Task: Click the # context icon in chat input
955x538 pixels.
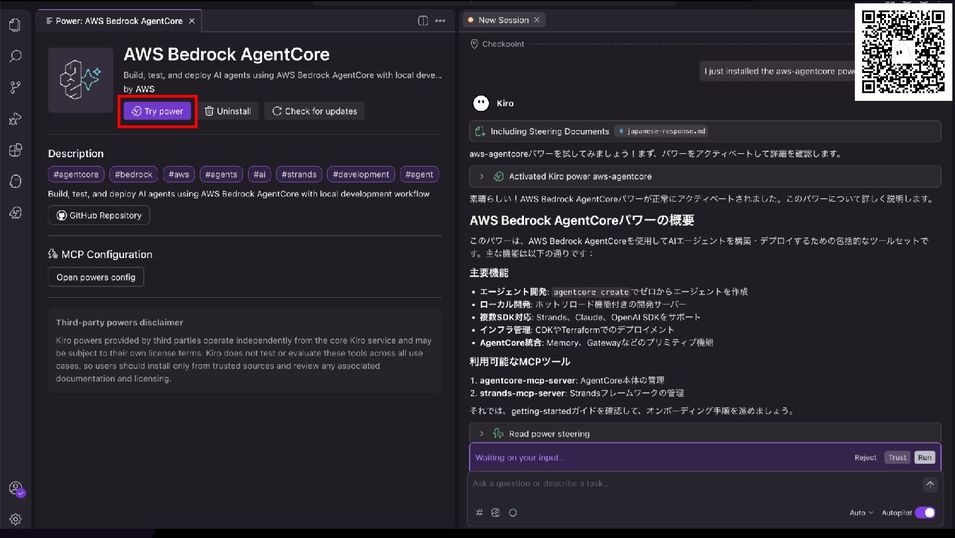Action: point(479,513)
